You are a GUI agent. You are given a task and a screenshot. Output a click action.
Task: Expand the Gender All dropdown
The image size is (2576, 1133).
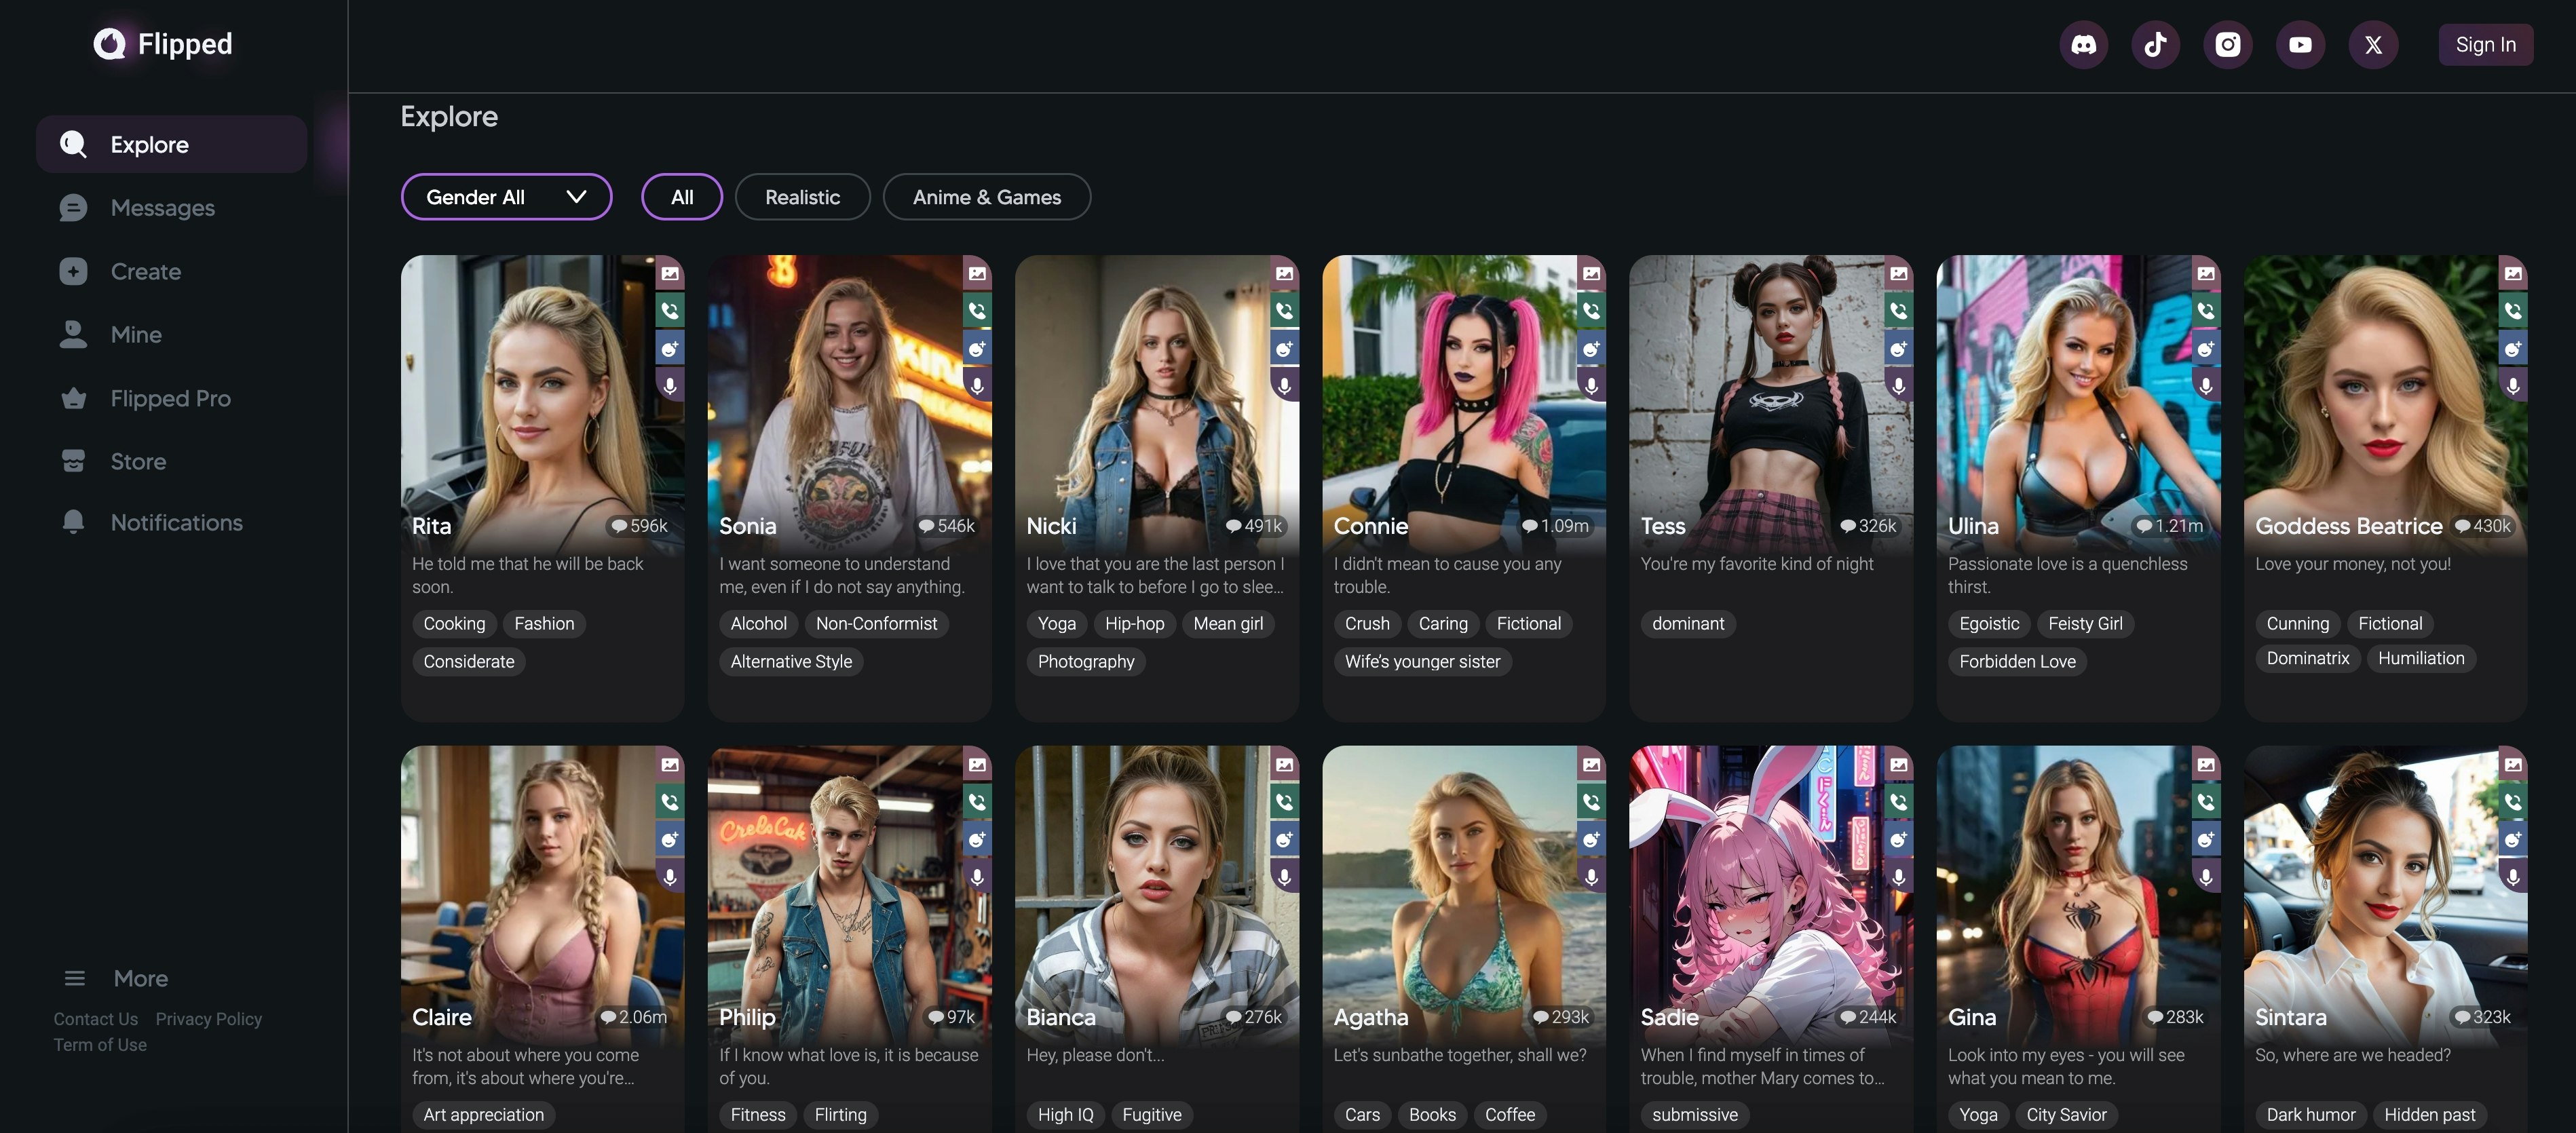point(506,197)
